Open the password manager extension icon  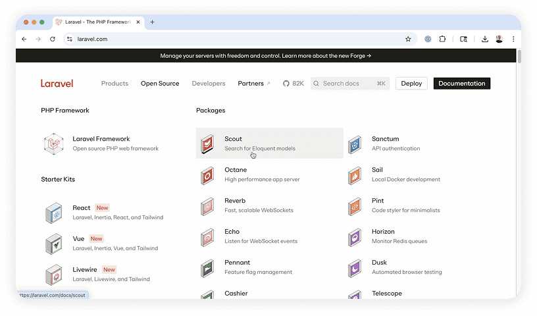point(428,39)
